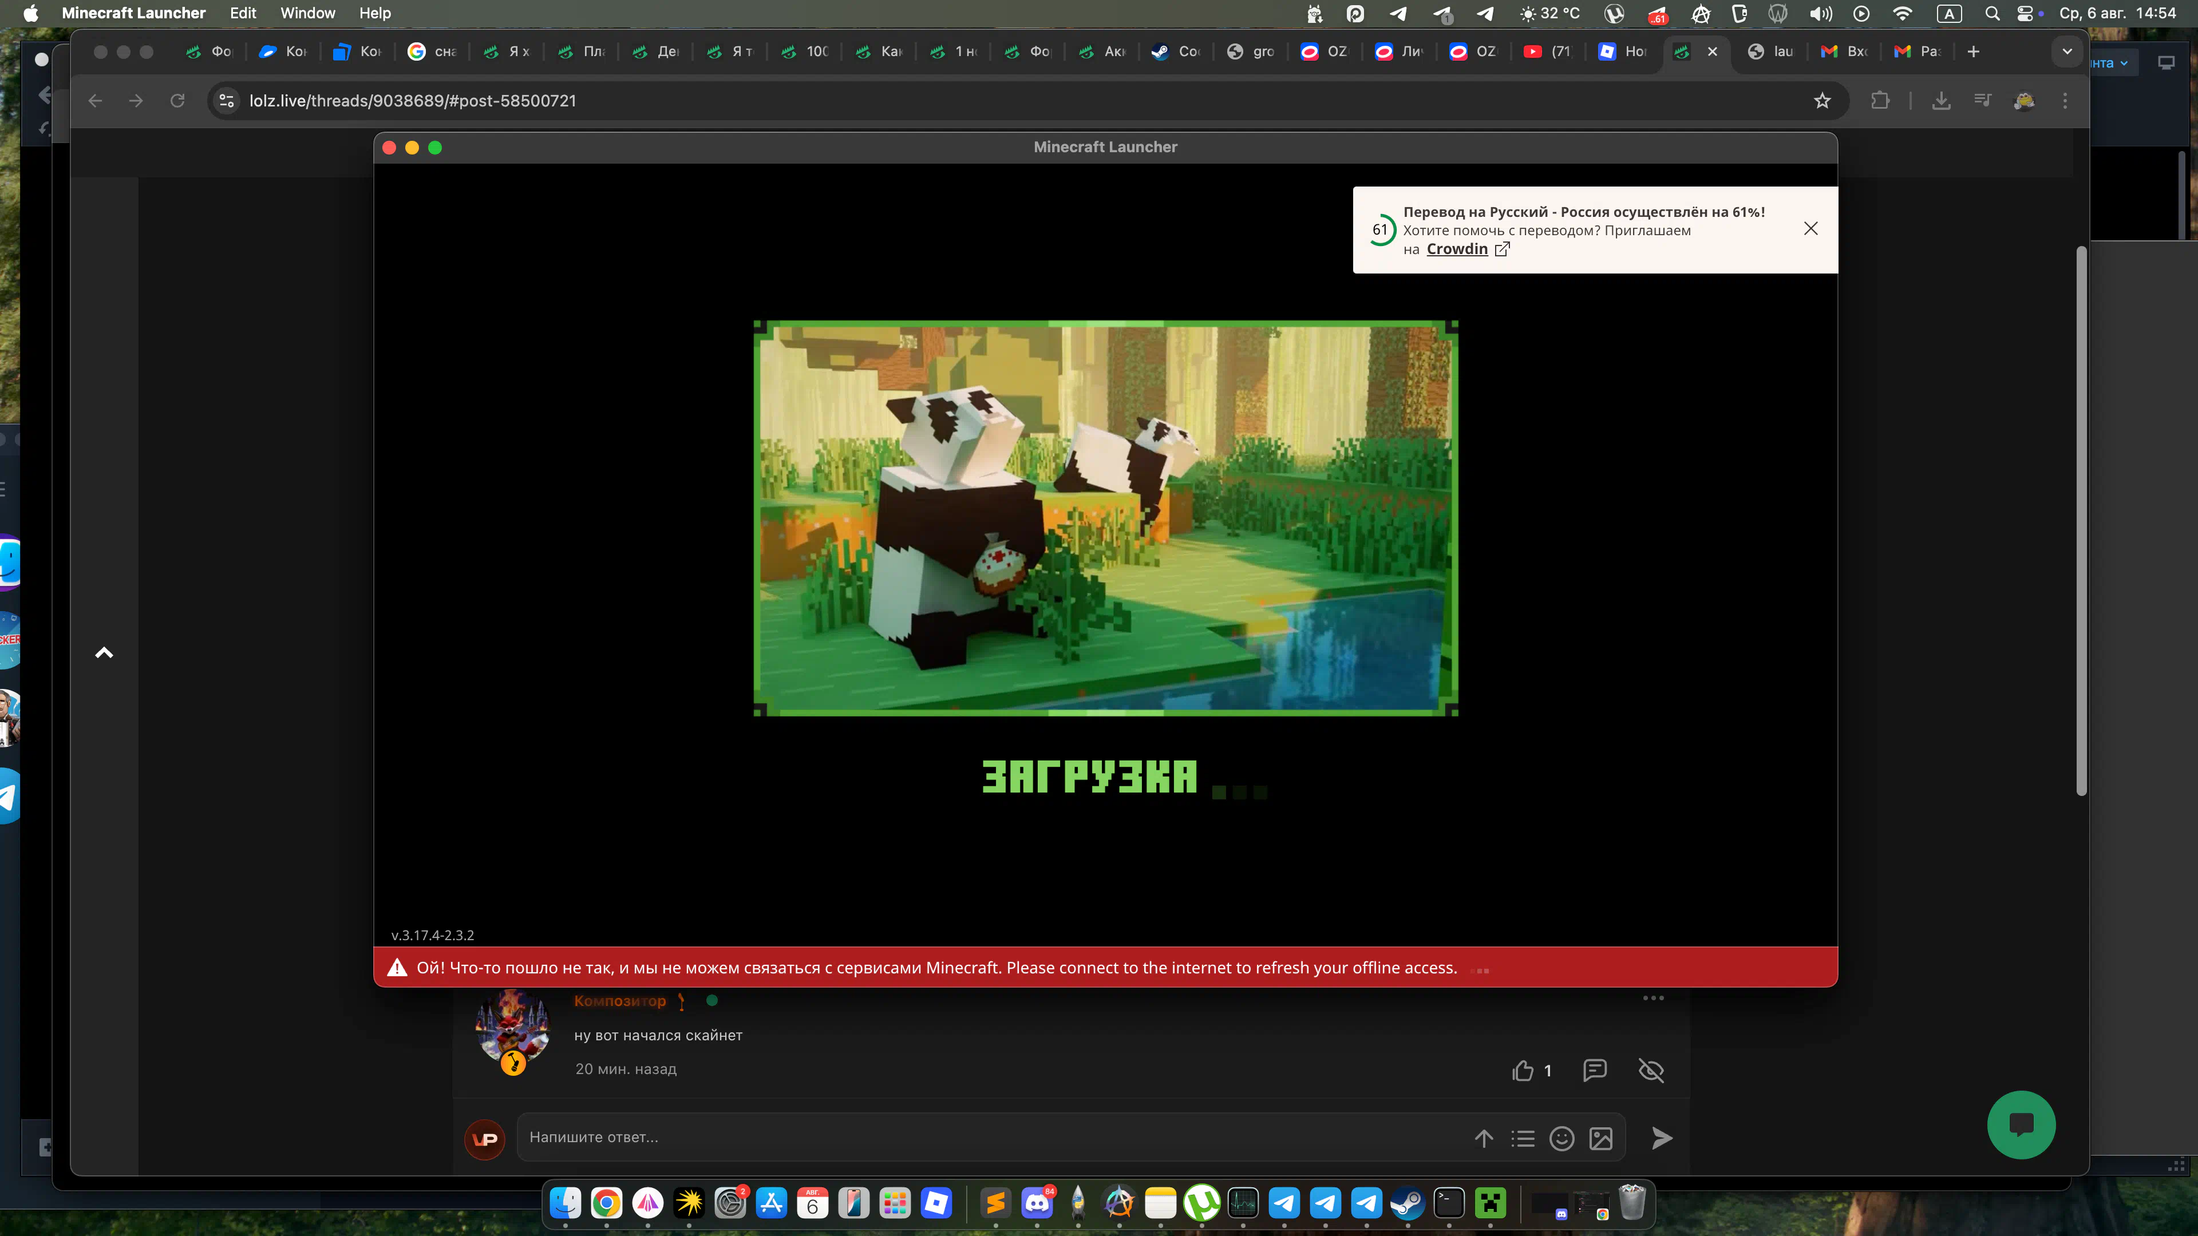This screenshot has width=2198, height=1236.
Task: Click the 32 °C weather menu bar item
Action: point(1549,13)
